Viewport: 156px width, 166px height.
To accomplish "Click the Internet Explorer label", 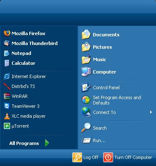I will pos(29,76).
